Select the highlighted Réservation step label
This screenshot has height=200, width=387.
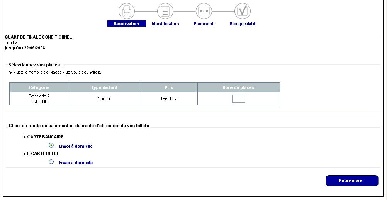(x=126, y=24)
